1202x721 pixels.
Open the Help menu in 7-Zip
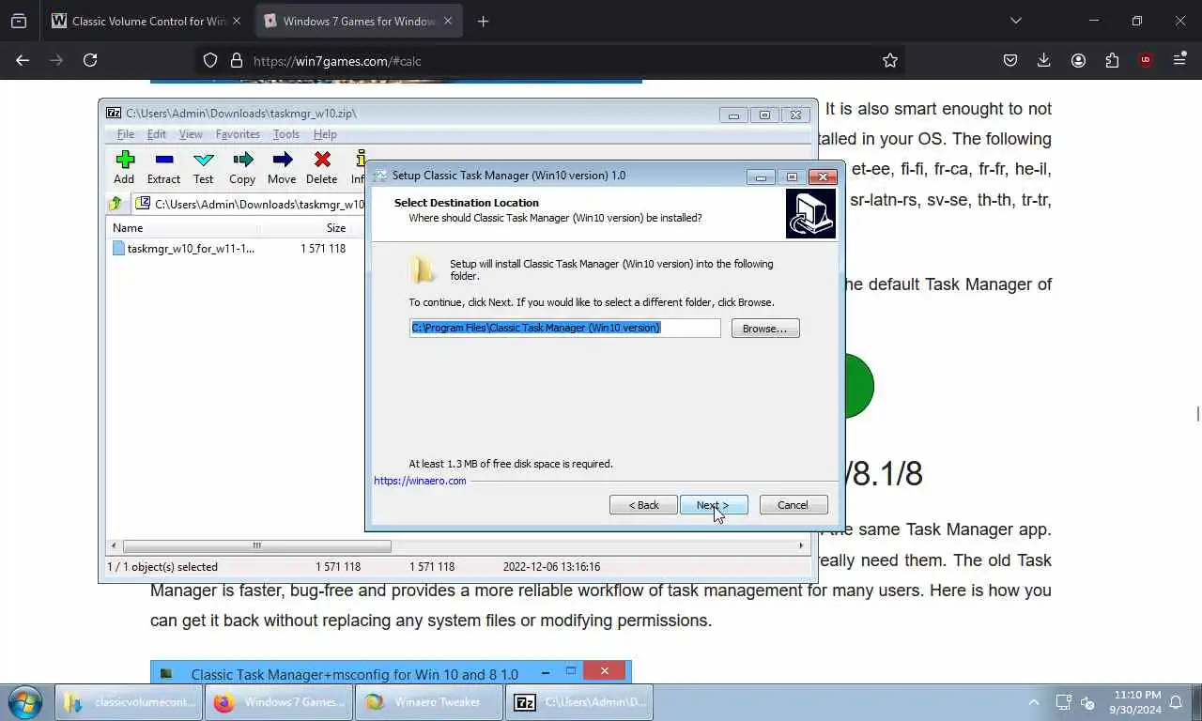[x=325, y=134]
